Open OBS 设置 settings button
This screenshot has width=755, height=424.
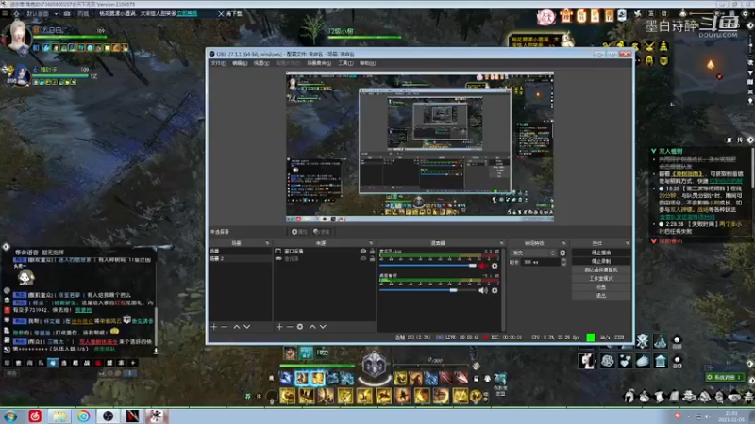tap(600, 287)
